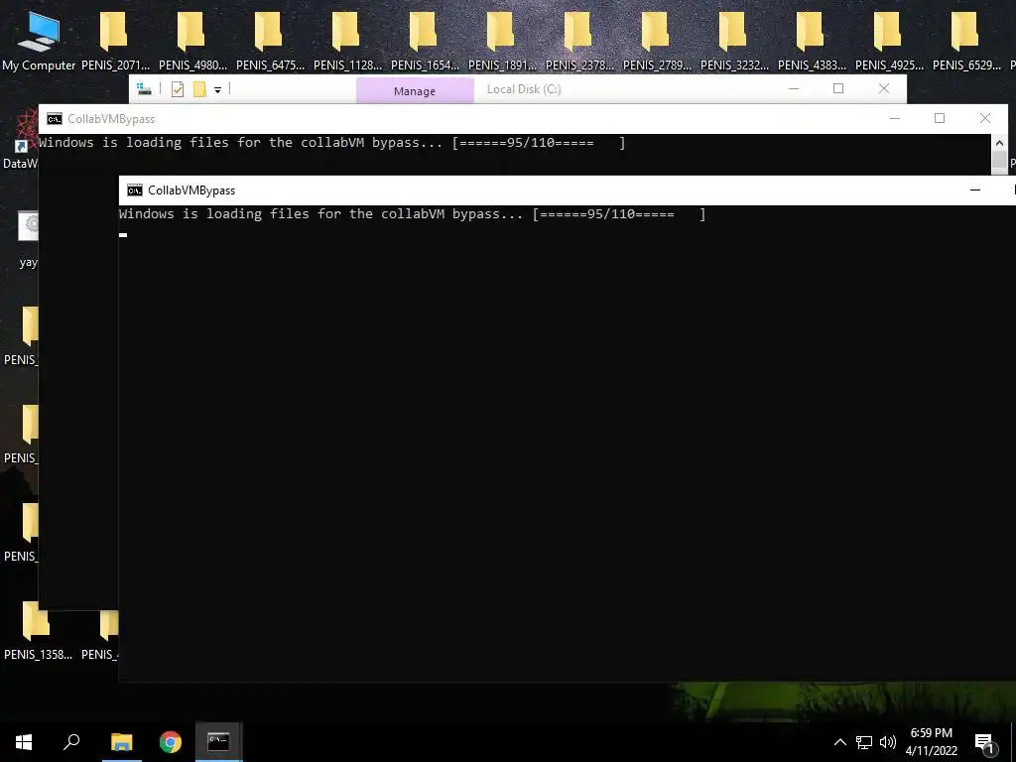Select the PENIS_2378... desktop folder

(579, 40)
